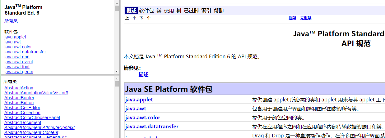The image size is (385, 138).
Task: Open the AbstractAction class link
Action: tap(19, 88)
